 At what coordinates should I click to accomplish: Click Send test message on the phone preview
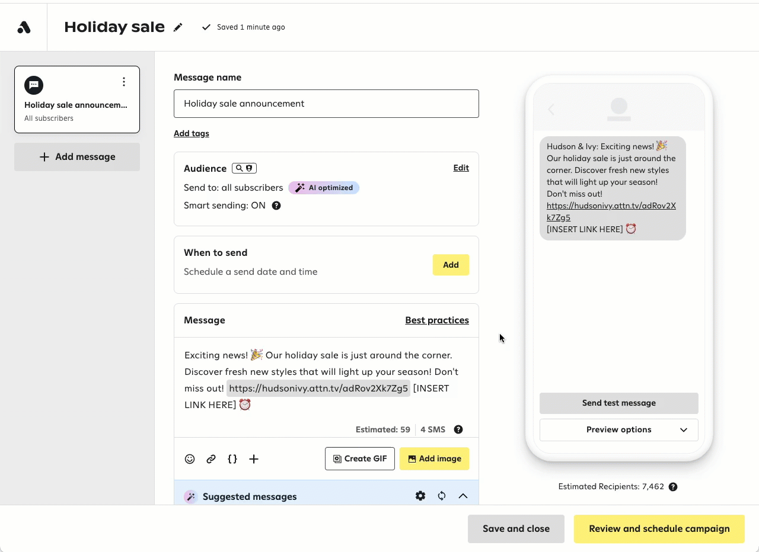618,403
